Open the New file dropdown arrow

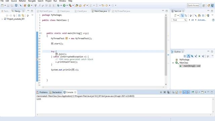[5, 5]
